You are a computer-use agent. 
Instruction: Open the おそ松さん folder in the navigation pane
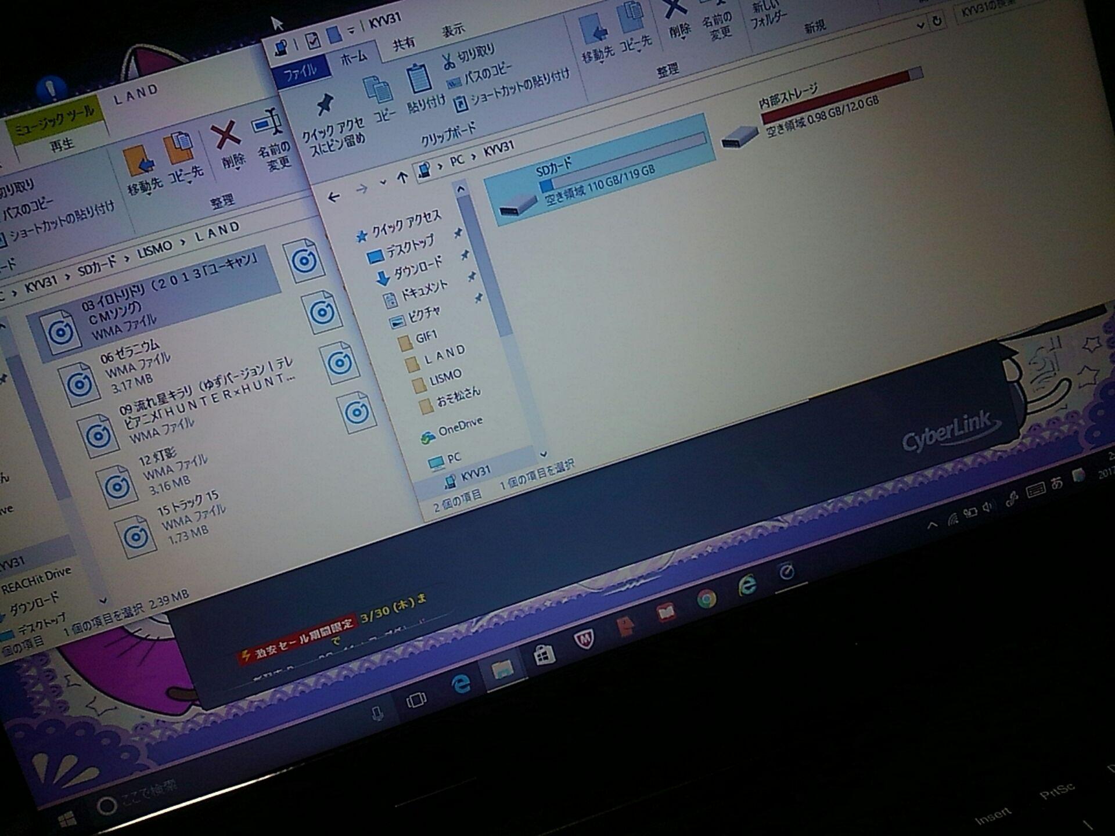point(450,399)
